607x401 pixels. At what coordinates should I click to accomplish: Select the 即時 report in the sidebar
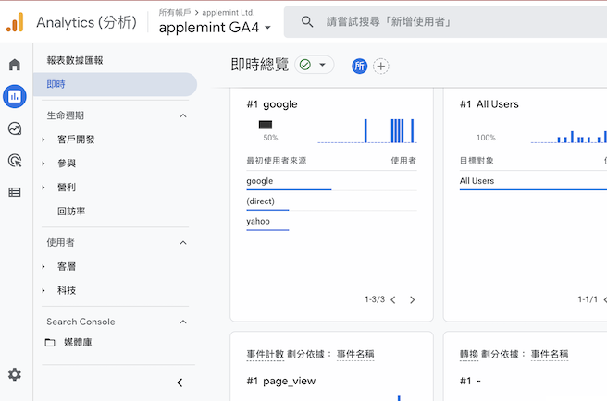[115, 84]
